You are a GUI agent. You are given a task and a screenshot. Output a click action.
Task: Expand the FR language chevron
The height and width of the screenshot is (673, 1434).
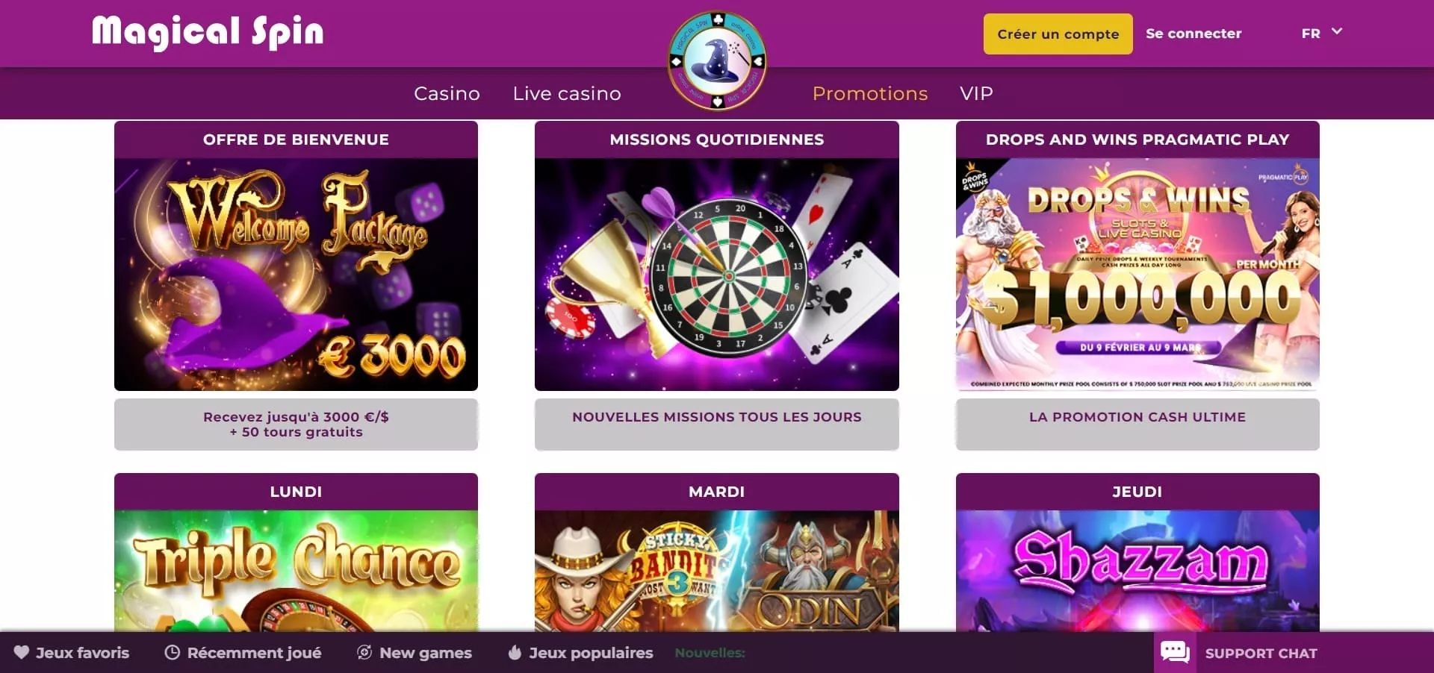pos(1337,32)
